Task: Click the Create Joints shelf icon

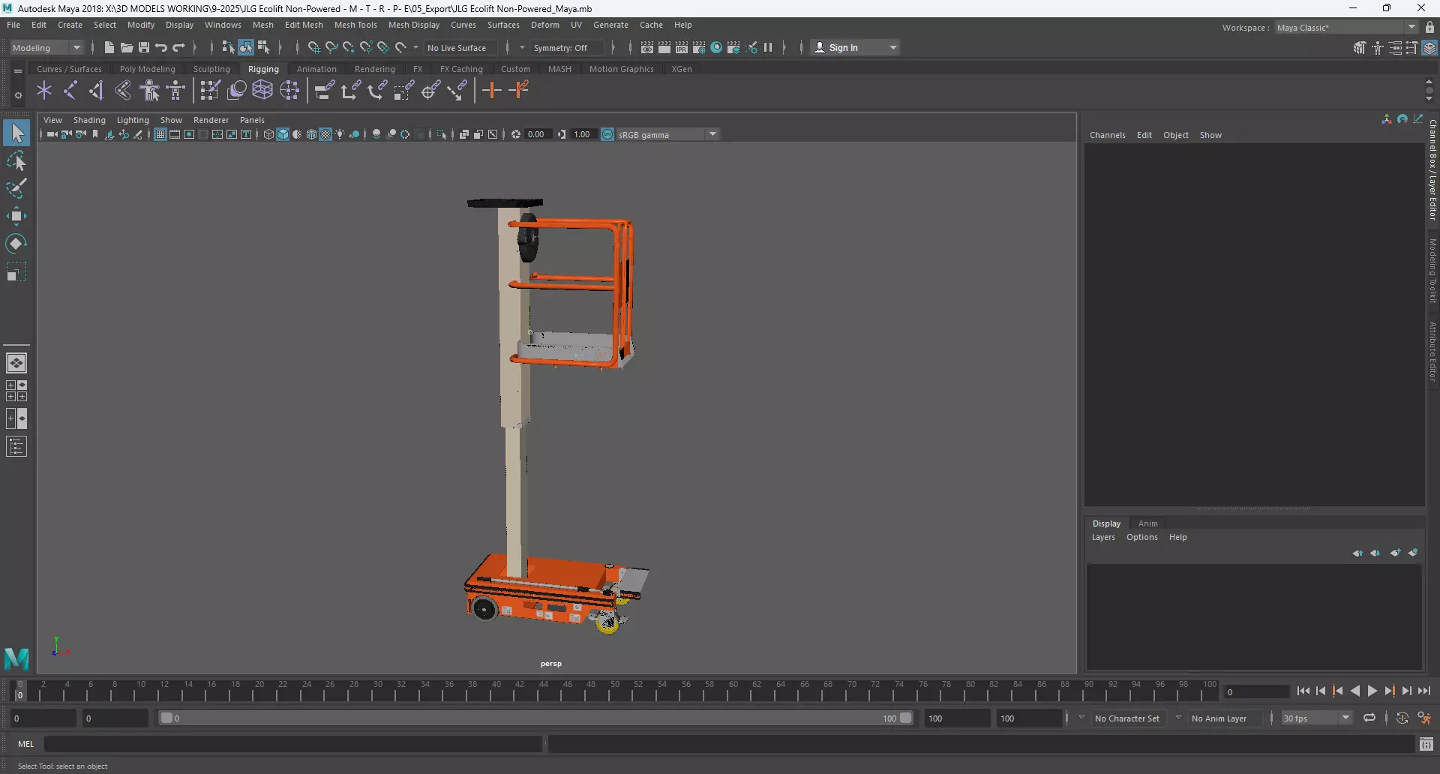Action: (70, 91)
